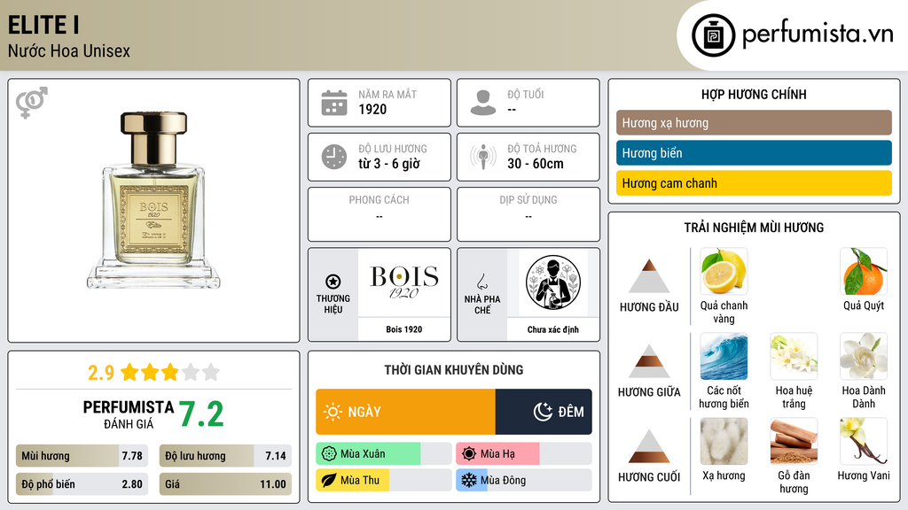Click the Hương đầu pyramid icon
The height and width of the screenshot is (510, 908).
[x=649, y=276]
